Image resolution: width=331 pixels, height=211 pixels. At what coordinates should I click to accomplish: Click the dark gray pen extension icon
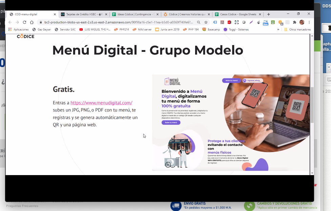pyautogui.click(x=258, y=22)
